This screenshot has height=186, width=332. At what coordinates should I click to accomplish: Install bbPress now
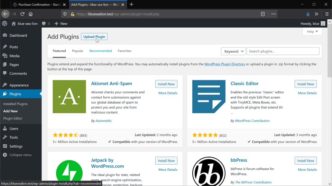click(305, 161)
